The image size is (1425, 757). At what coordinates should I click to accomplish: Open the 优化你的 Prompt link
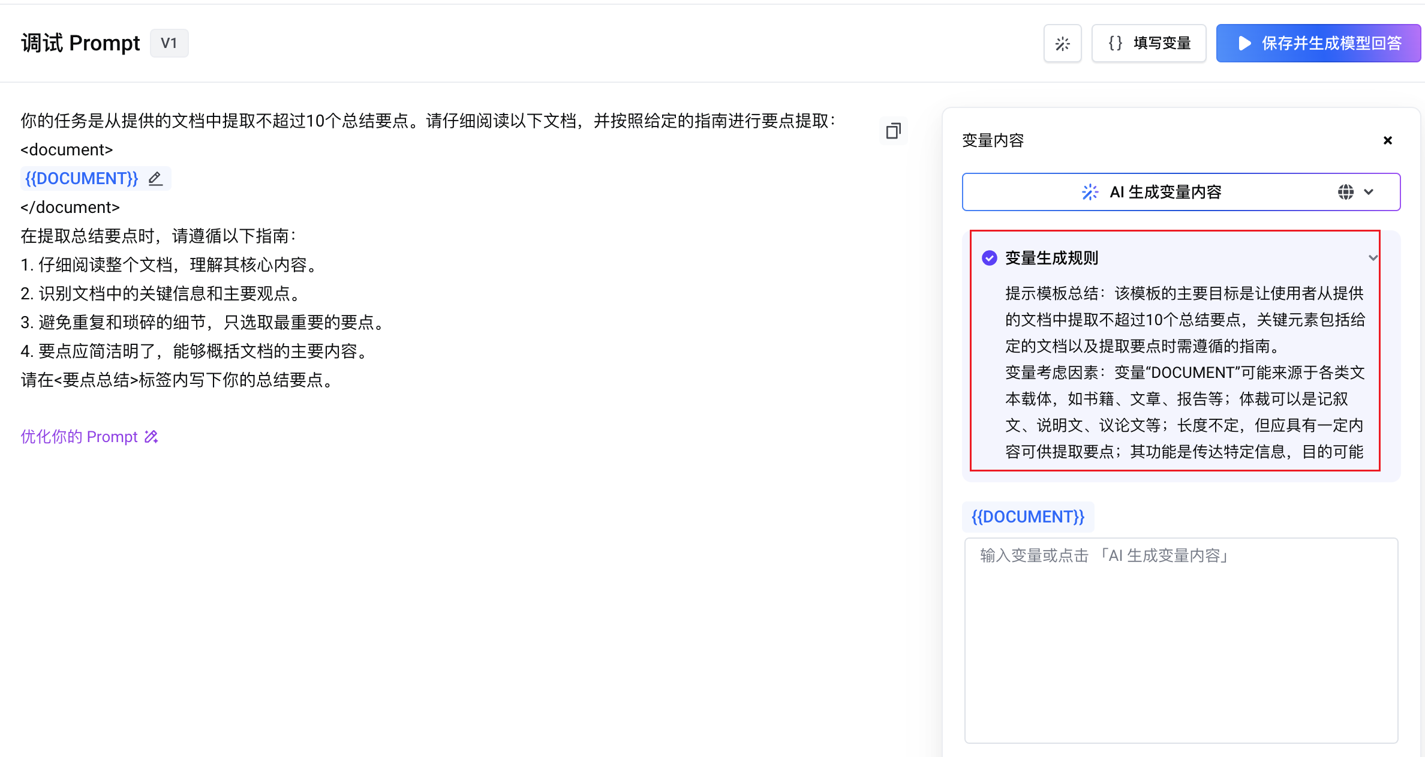(79, 437)
